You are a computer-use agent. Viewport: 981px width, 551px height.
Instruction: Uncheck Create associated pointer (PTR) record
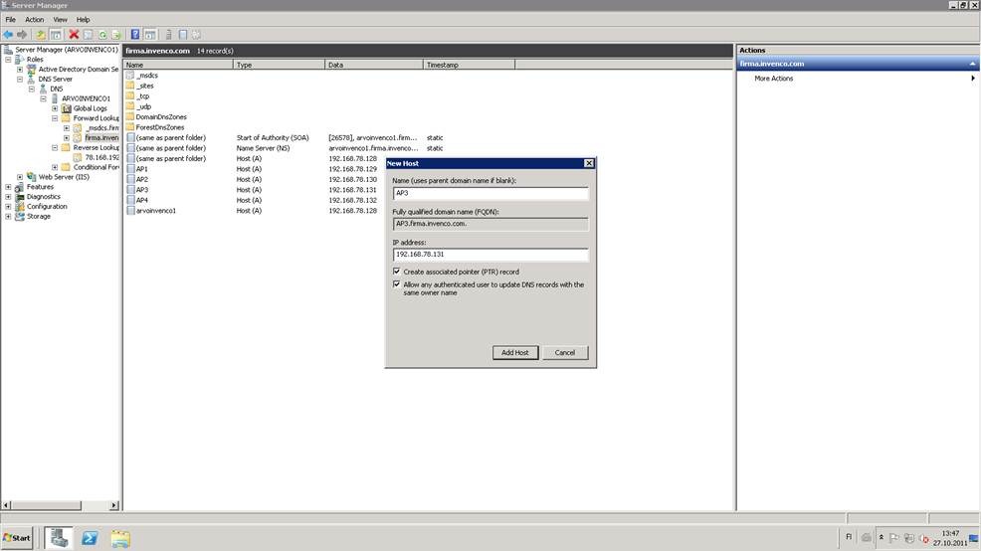(397, 272)
